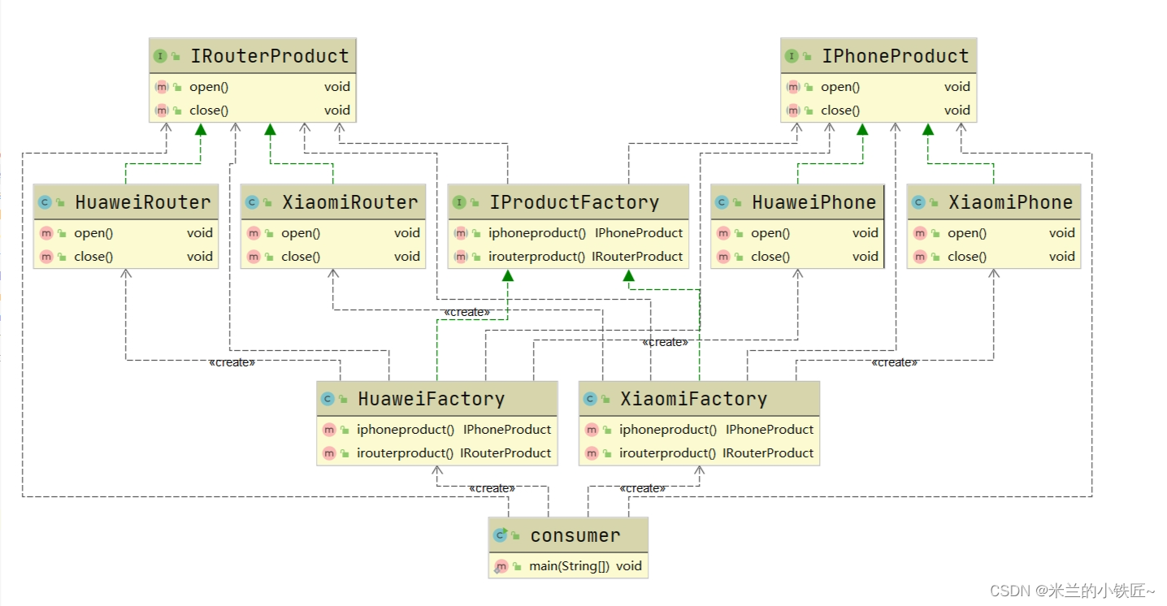Click method icon beside HuaweiFactory iphoneproduct()
The width and height of the screenshot is (1167, 606).
click(329, 430)
